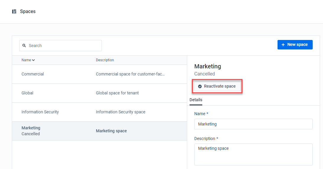
Task: Click the Marketing heading in details panel
Action: click(208, 66)
